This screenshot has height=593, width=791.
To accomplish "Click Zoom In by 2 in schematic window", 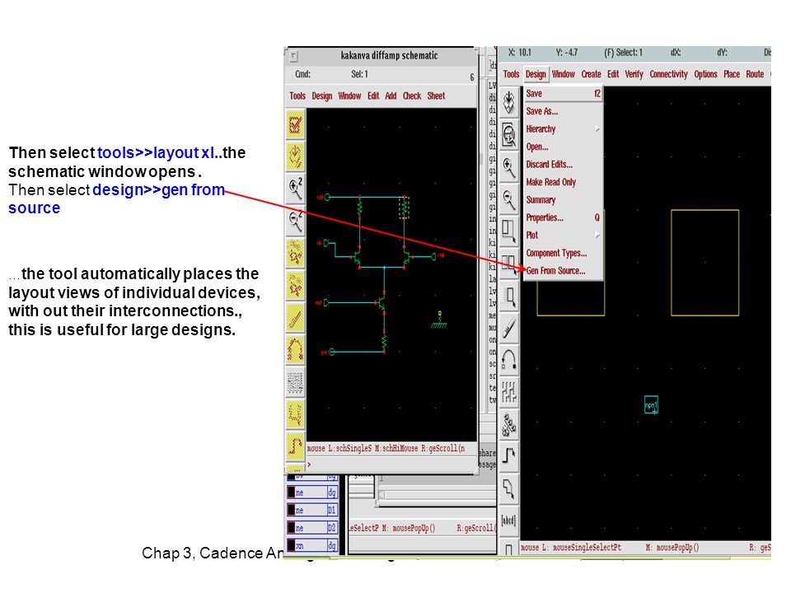I will pos(296,188).
